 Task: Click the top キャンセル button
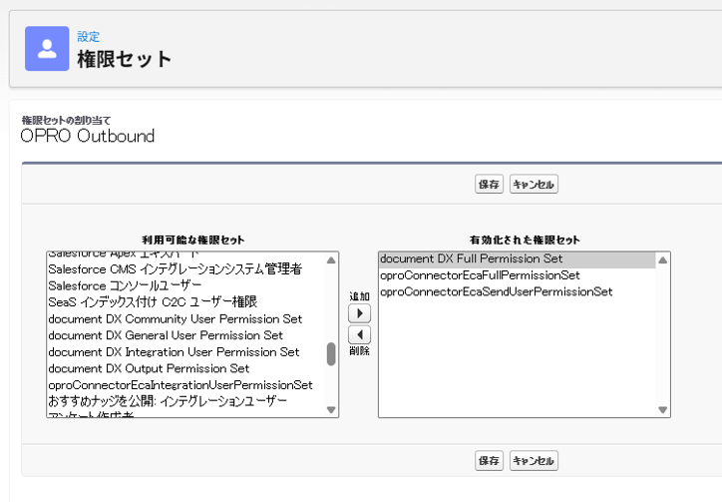(534, 184)
